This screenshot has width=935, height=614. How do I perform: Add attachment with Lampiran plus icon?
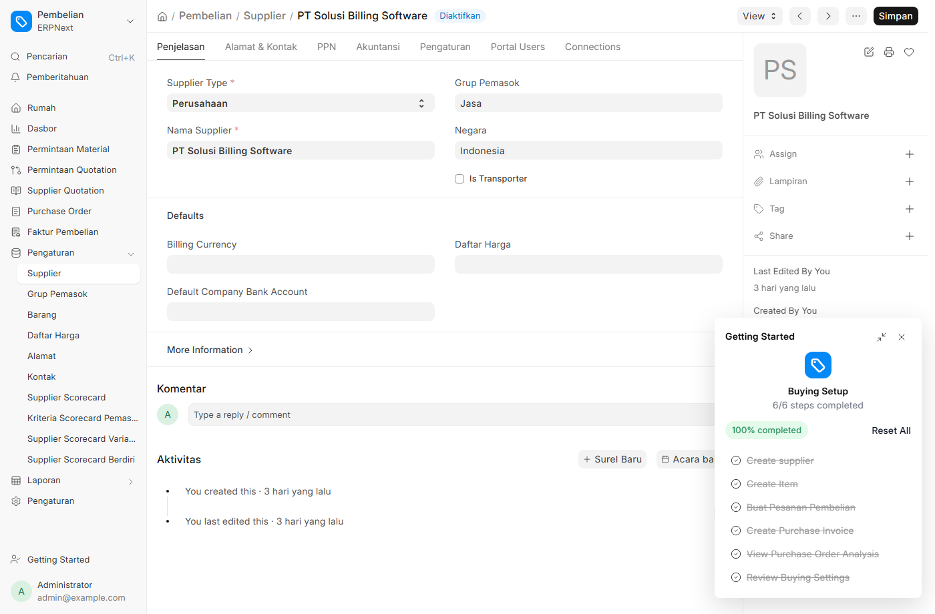910,182
